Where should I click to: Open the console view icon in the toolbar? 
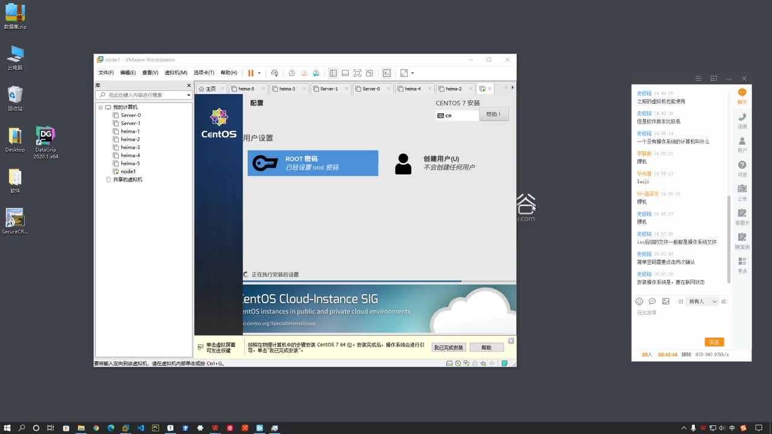click(387, 73)
